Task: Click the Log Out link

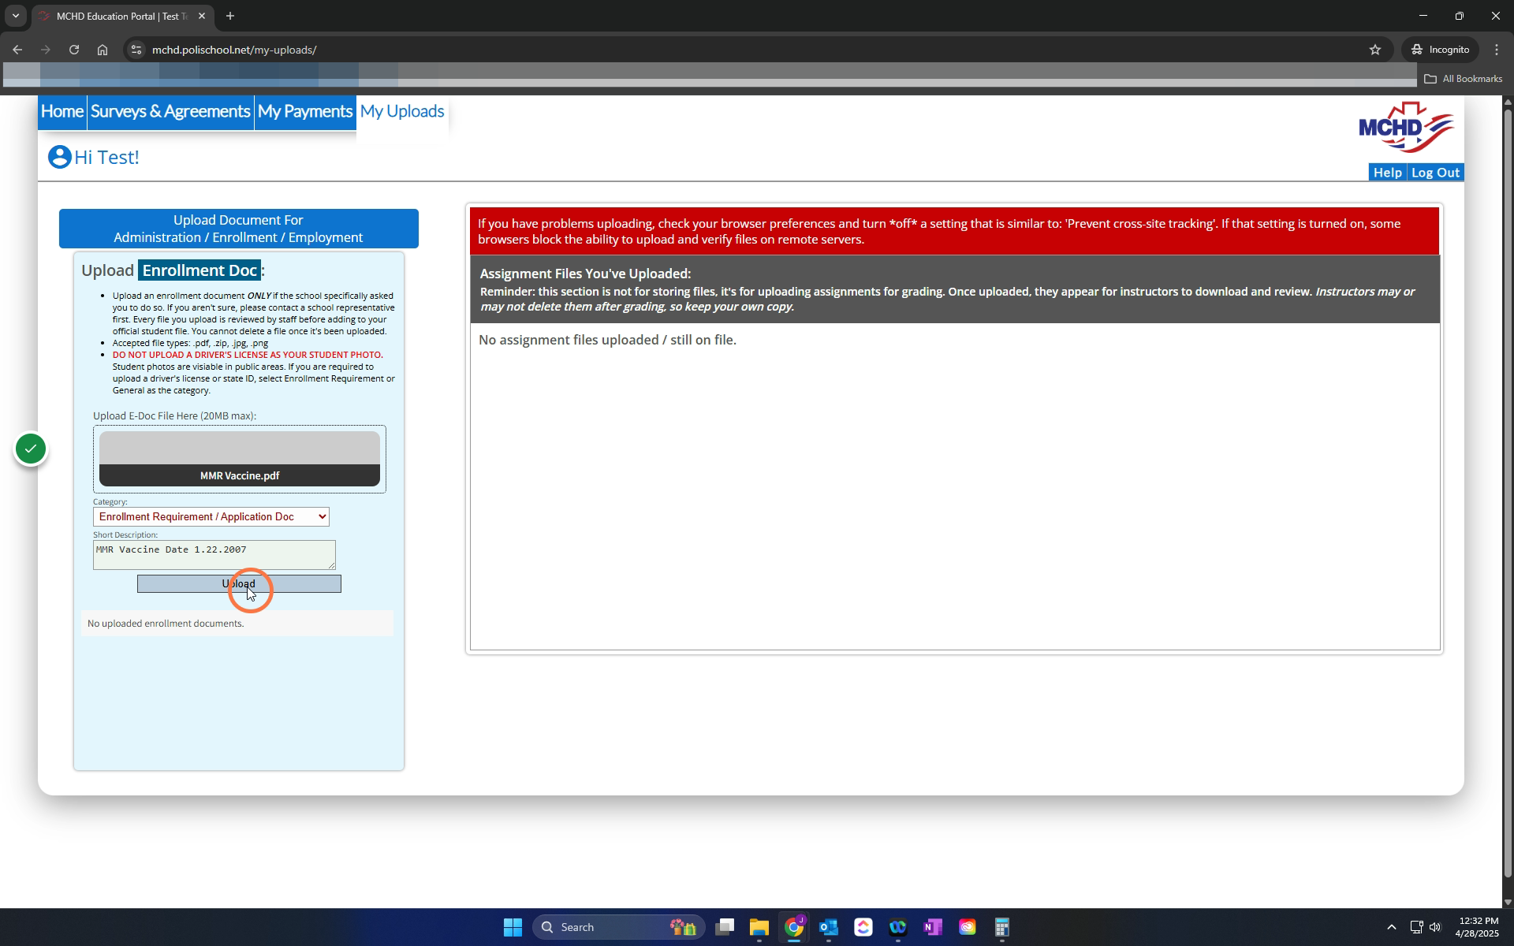Action: [1435, 173]
